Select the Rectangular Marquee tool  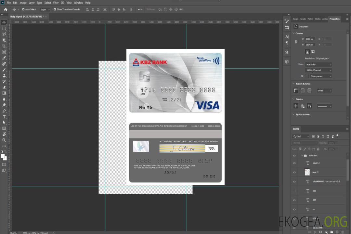point(4,29)
